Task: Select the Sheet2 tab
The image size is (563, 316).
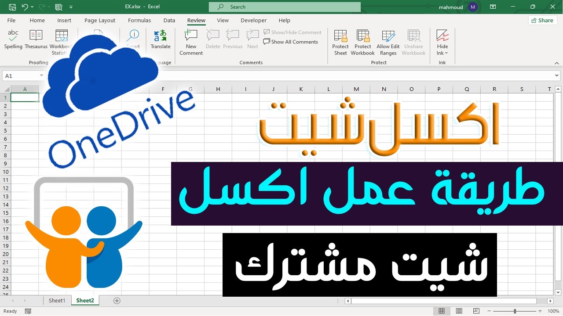Action: [85, 301]
